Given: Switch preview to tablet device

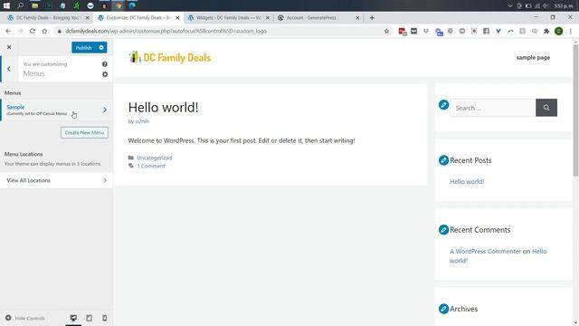Looking at the screenshot, I should pyautogui.click(x=89, y=318).
